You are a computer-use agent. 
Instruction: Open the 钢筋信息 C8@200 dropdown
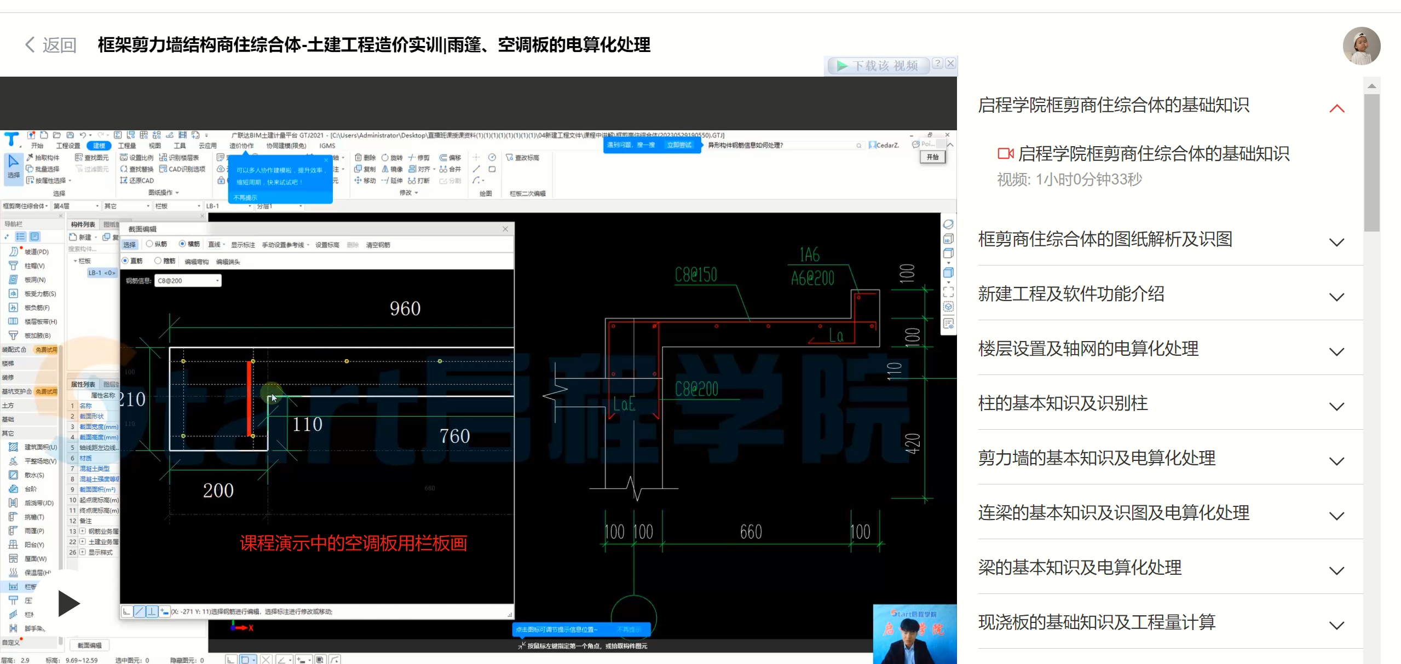tap(188, 281)
